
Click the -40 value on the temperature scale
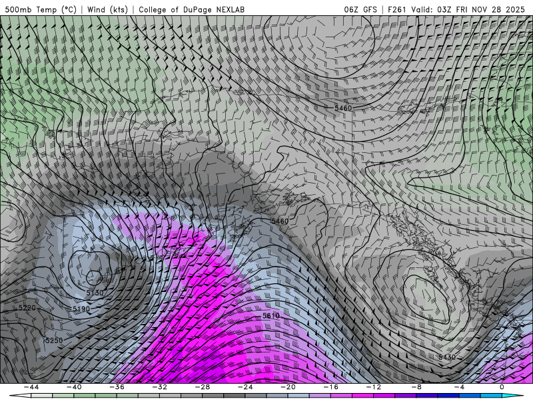74,387
